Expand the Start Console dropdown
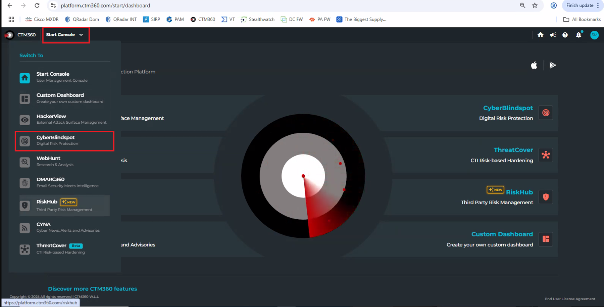The image size is (604, 307). [65, 34]
